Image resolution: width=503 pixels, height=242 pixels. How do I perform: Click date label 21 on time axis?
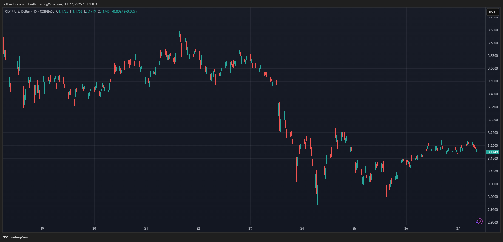[x=146, y=229]
